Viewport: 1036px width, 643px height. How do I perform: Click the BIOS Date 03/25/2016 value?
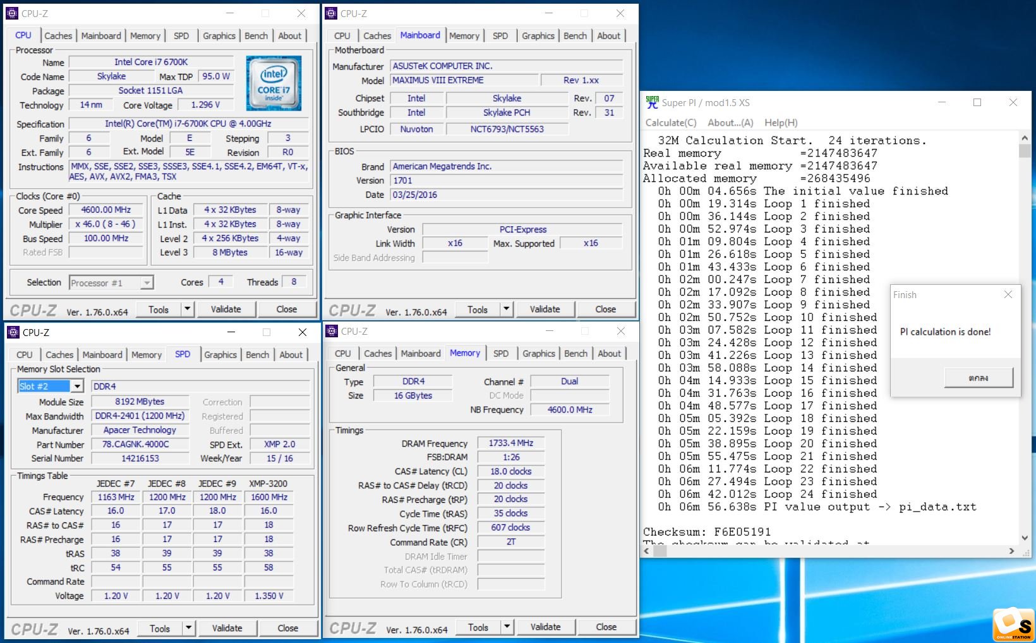(x=507, y=195)
